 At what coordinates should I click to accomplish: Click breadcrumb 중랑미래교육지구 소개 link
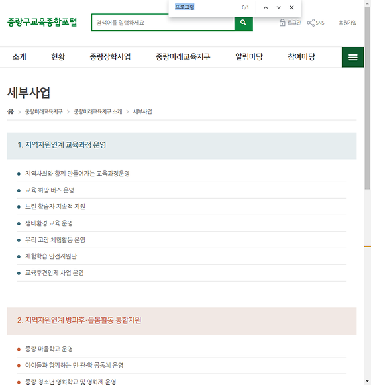tap(98, 112)
